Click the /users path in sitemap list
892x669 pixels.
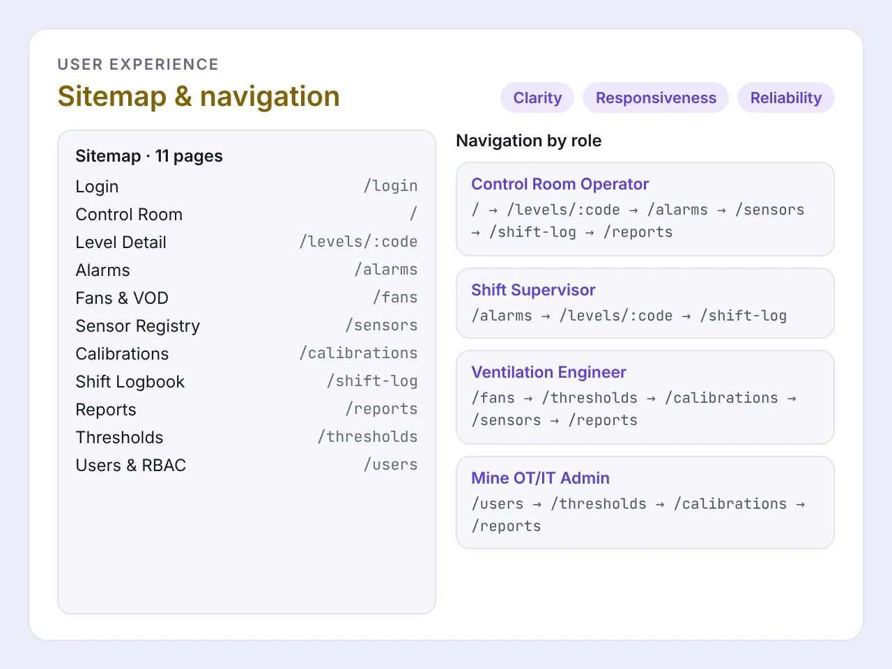(x=390, y=465)
